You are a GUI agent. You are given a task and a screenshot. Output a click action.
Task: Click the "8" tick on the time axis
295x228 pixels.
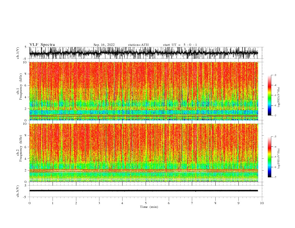coord(215,203)
